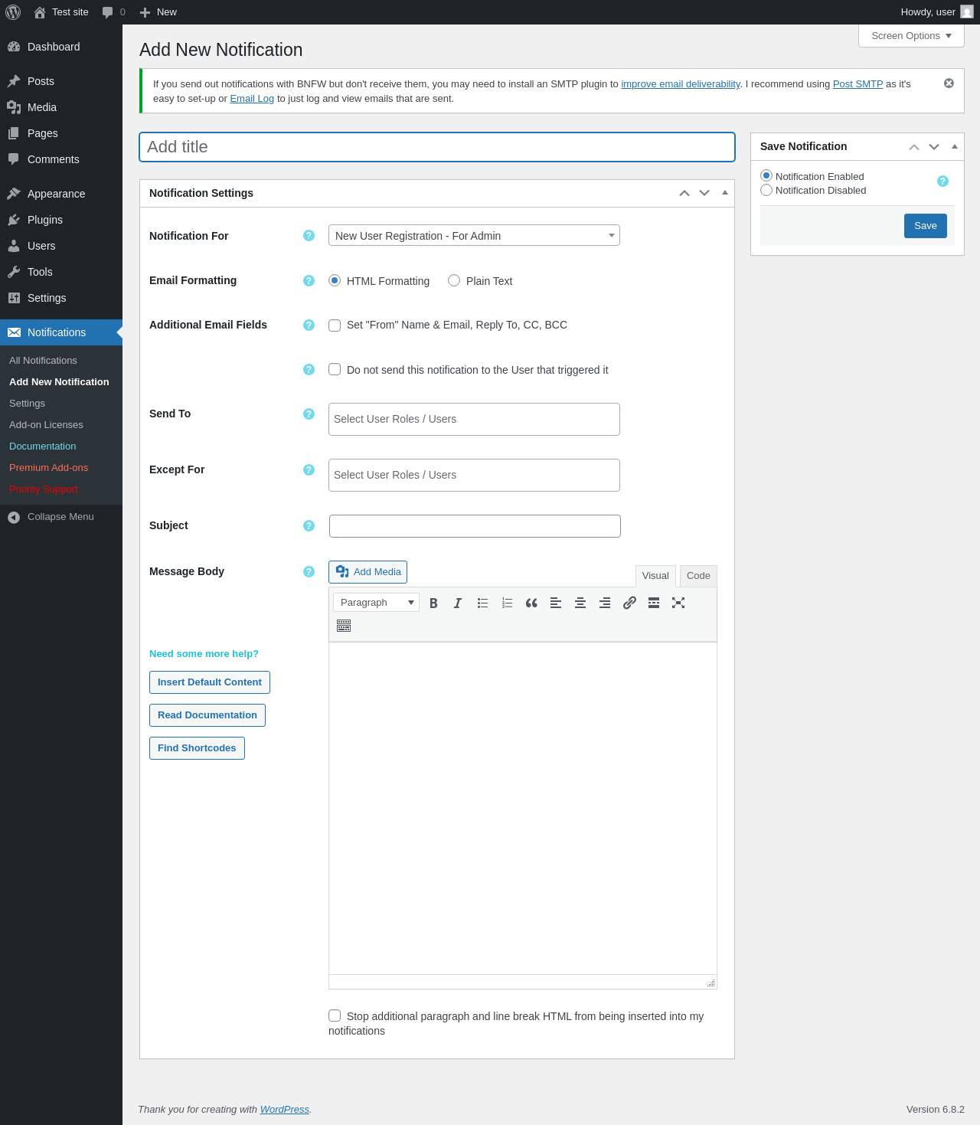Click the WordPress logo in admin bar
Viewport: 980px width, 1125px height.
pos(13,12)
